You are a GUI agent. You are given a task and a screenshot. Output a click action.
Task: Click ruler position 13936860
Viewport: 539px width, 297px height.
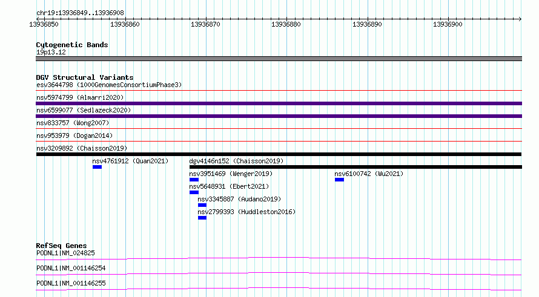point(125,24)
